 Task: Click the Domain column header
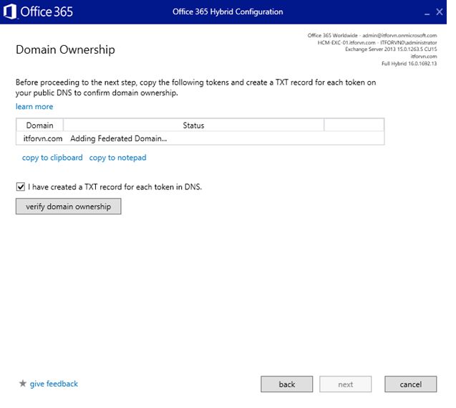39,125
